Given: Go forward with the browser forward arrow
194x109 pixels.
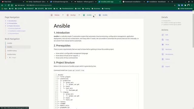Looking at the screenshot, I should click(x=5, y=5).
